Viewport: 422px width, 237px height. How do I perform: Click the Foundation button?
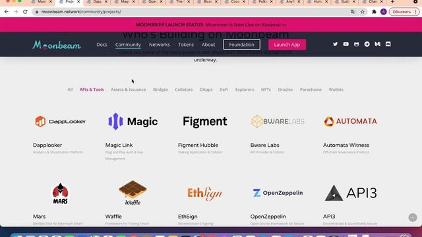pyautogui.click(x=241, y=45)
